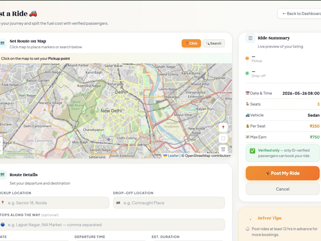This screenshot has height=241, width=321.
Task: Click the Seats icon
Action: 247,104
